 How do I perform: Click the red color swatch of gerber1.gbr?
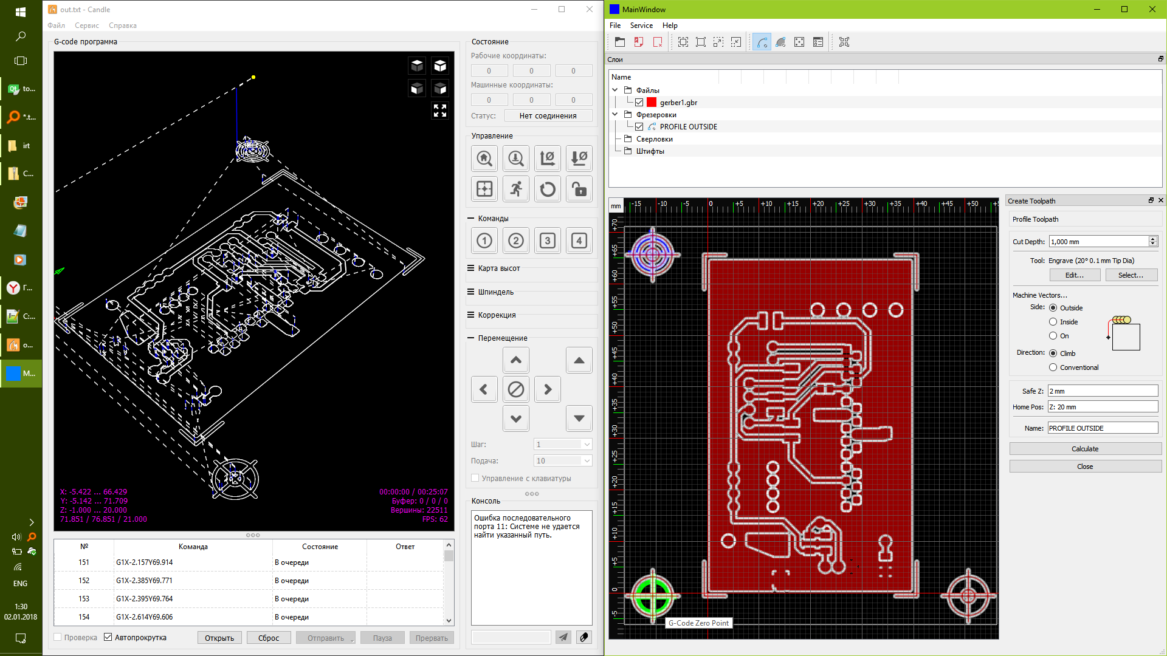(652, 103)
